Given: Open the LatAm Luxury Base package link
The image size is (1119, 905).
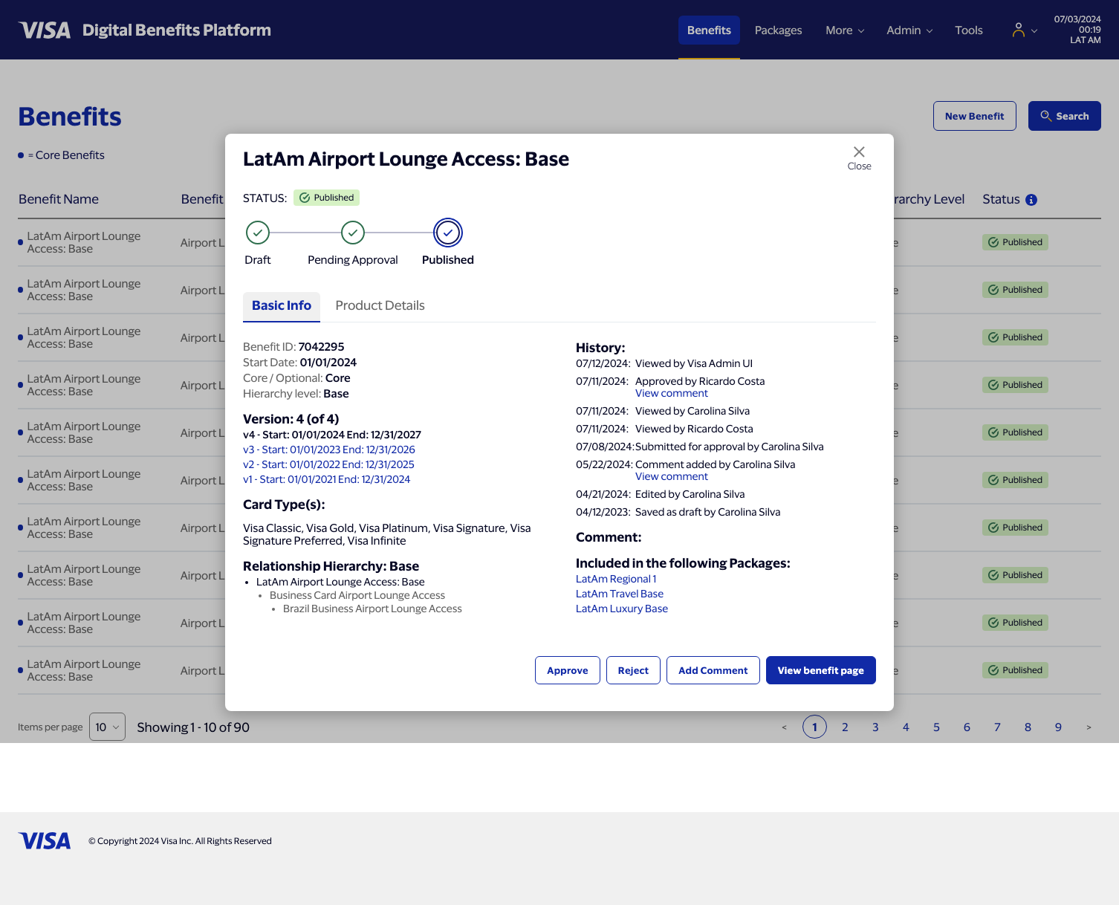Looking at the screenshot, I should click(622, 609).
